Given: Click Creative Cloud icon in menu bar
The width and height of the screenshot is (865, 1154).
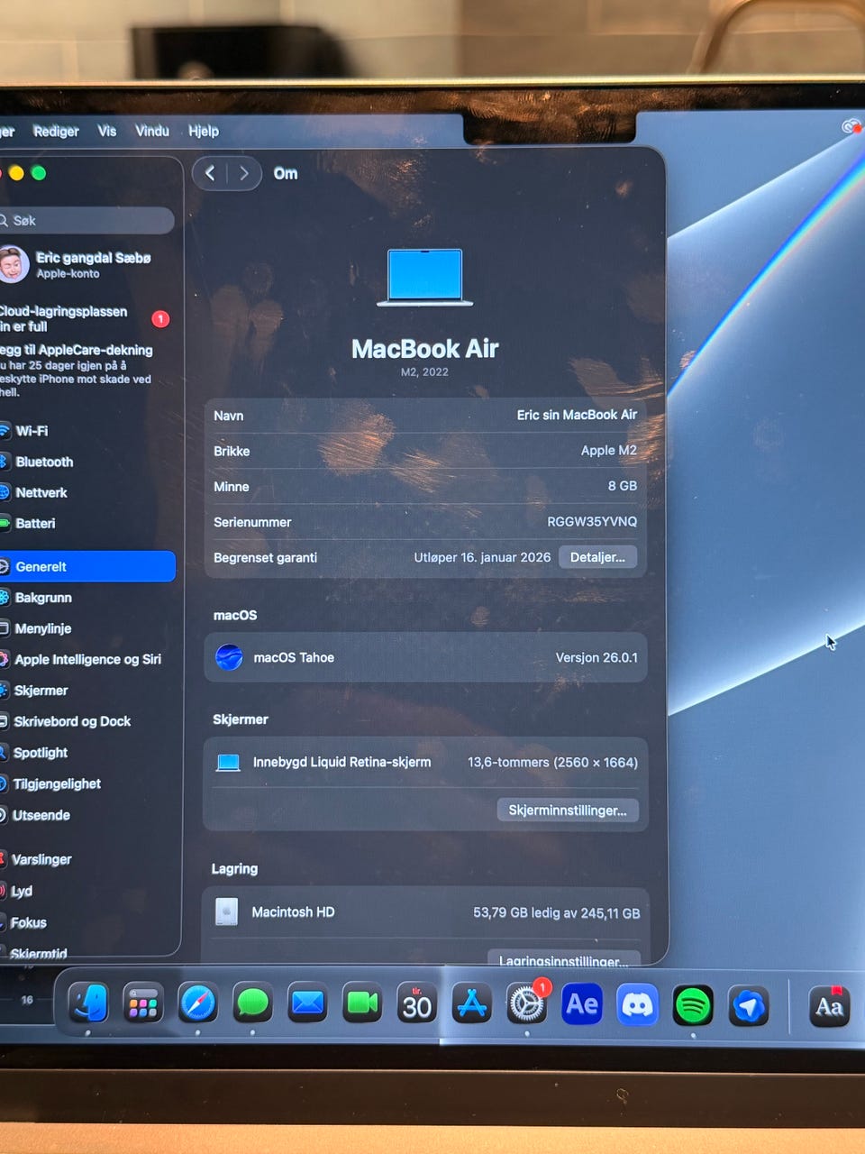Looking at the screenshot, I should pos(851,127).
